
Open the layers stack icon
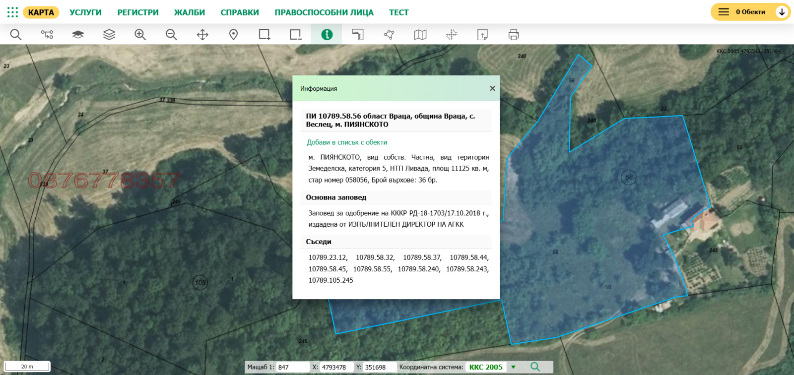(109, 35)
